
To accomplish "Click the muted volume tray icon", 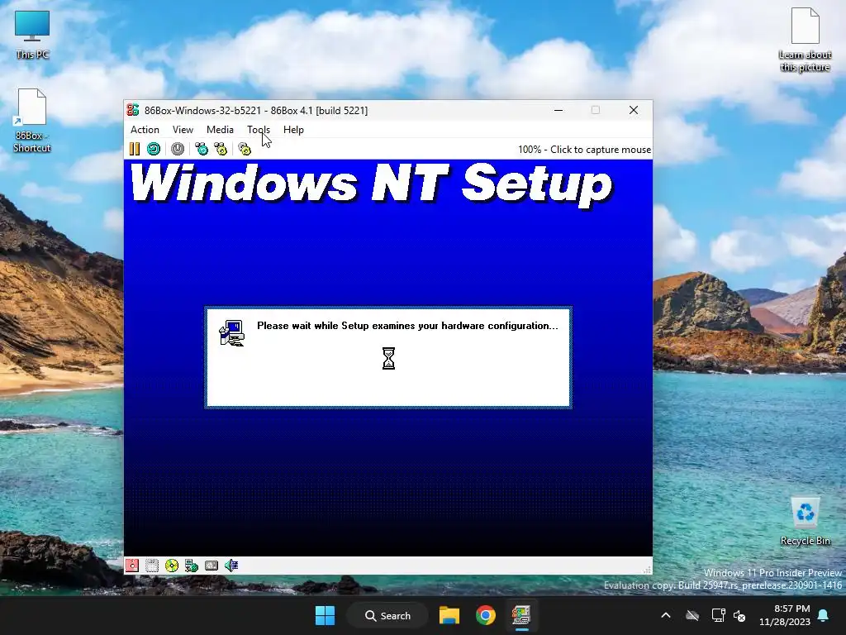I will pyautogui.click(x=739, y=615).
